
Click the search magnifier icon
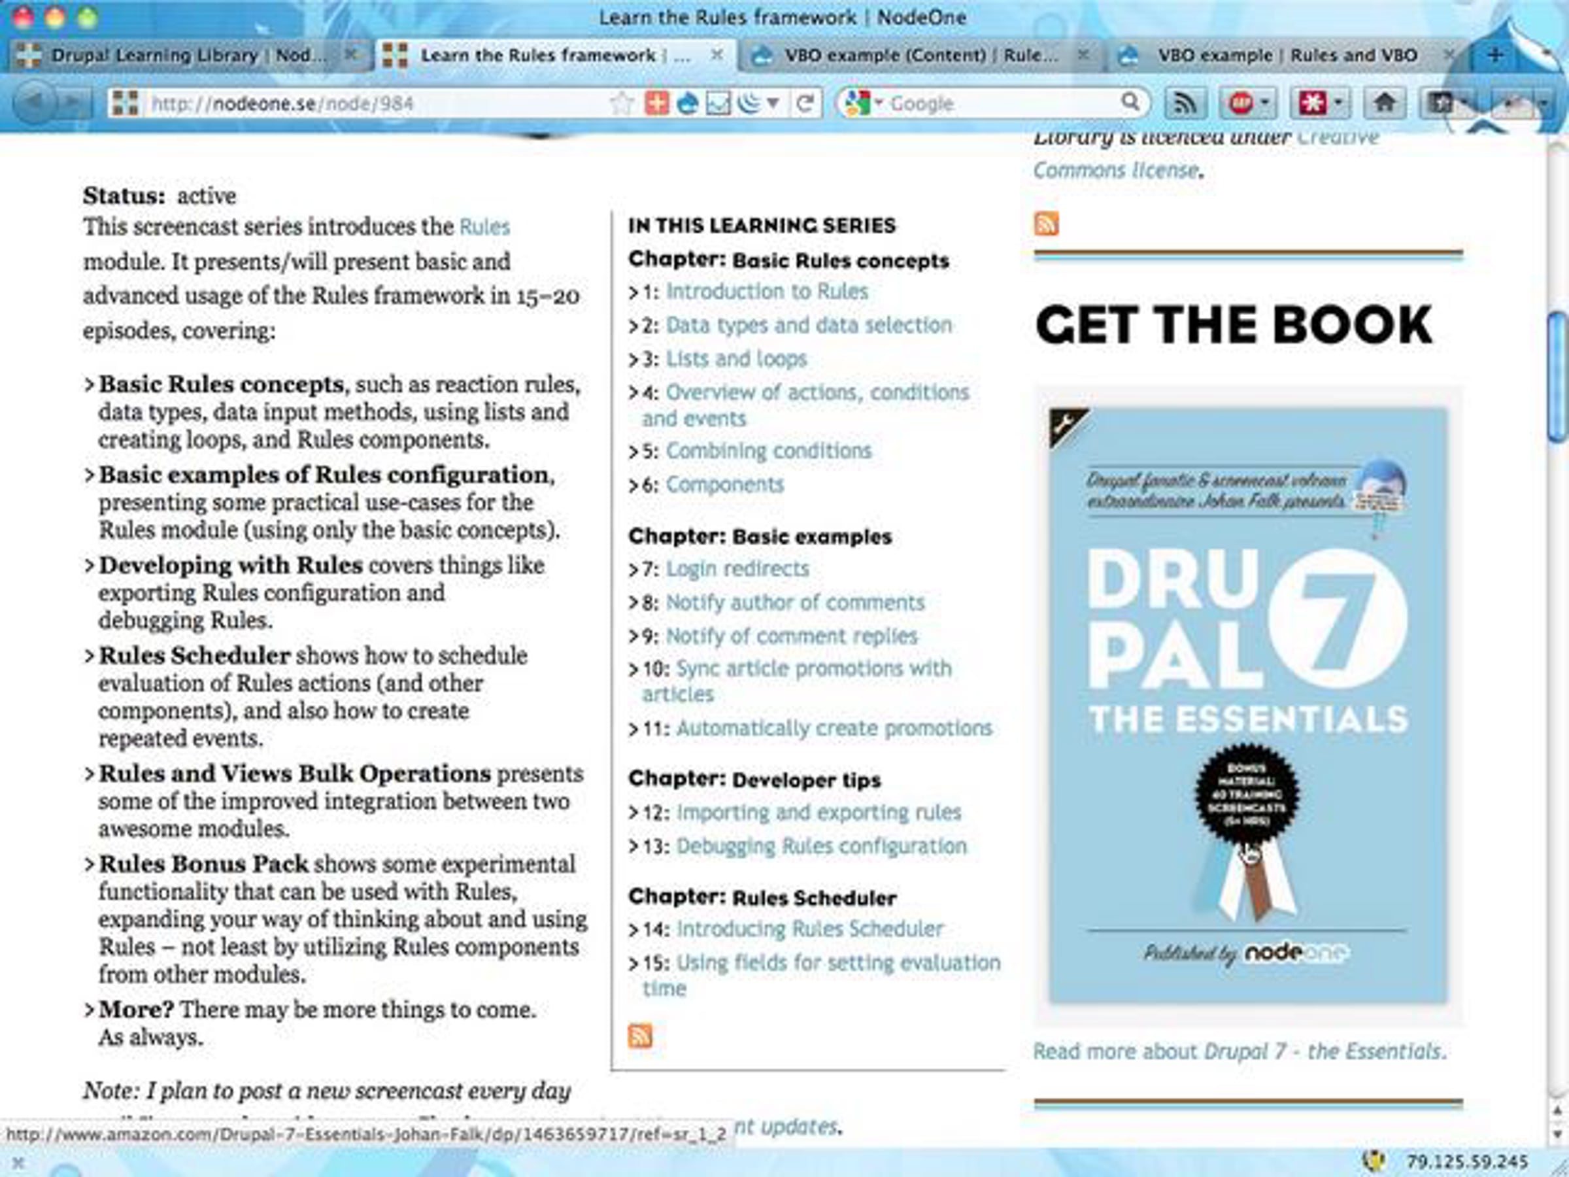[x=1130, y=103]
